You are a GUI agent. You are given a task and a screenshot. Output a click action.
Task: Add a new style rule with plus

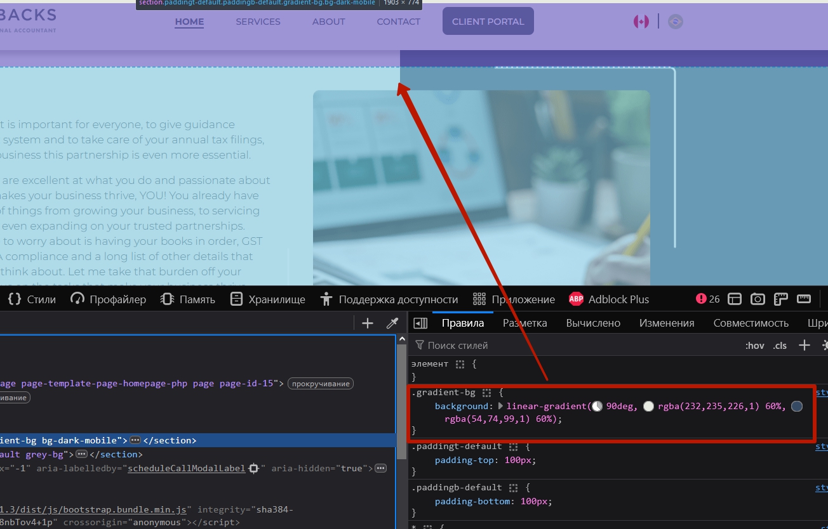805,345
